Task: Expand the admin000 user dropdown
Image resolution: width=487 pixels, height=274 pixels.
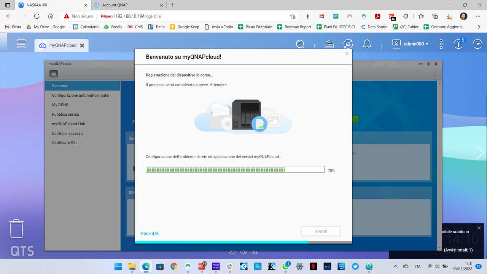Action: coord(411,44)
